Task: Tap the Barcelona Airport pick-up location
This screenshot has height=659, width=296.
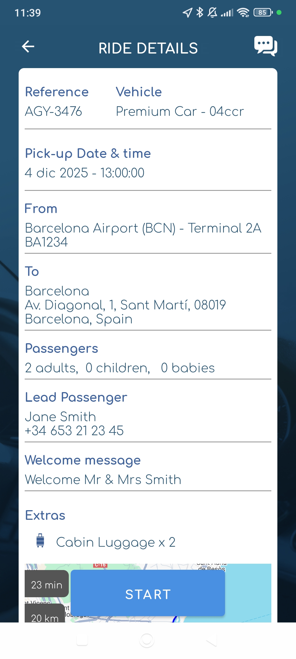Action: pyautogui.click(x=143, y=228)
